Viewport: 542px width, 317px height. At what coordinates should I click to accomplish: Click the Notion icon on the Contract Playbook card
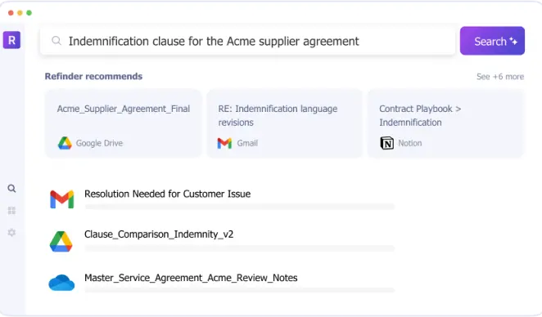[386, 143]
